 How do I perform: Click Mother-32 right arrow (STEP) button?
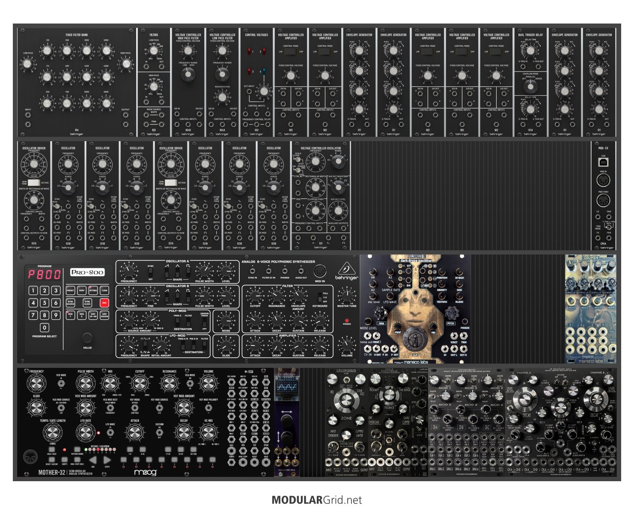(x=107, y=460)
